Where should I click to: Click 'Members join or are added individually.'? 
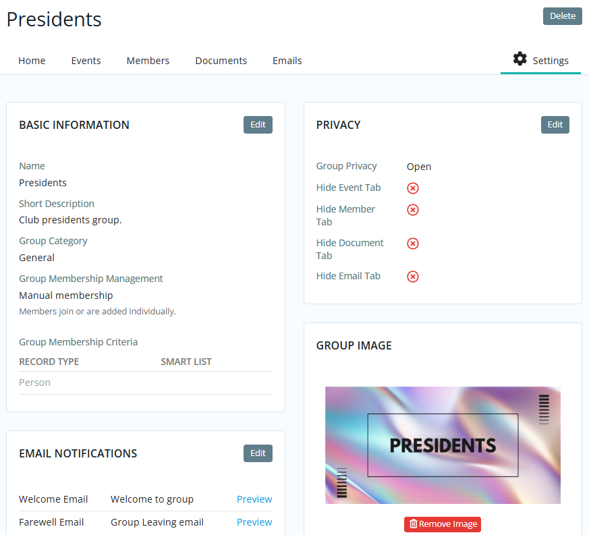tap(97, 312)
